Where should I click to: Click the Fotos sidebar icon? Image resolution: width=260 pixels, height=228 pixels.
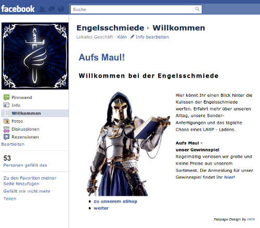6,121
